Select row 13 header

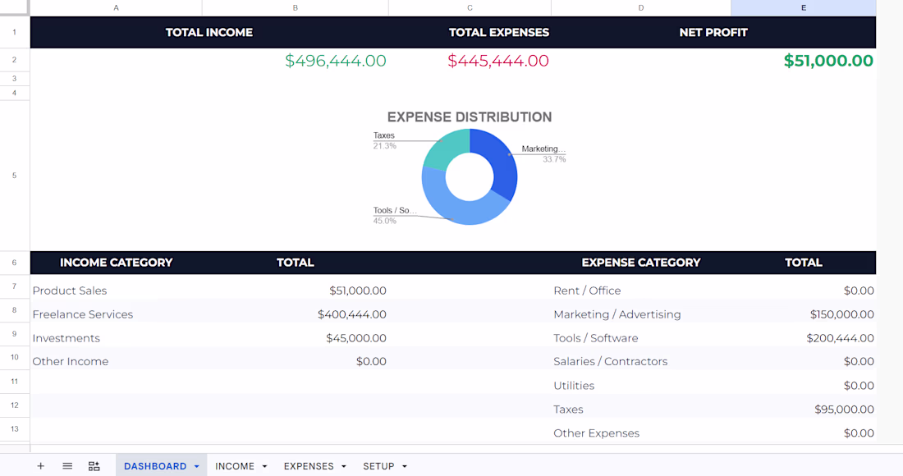point(15,428)
